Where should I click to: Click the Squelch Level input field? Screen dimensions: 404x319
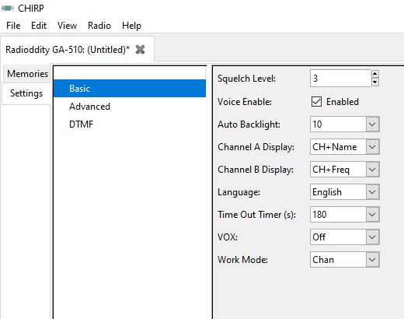340,78
